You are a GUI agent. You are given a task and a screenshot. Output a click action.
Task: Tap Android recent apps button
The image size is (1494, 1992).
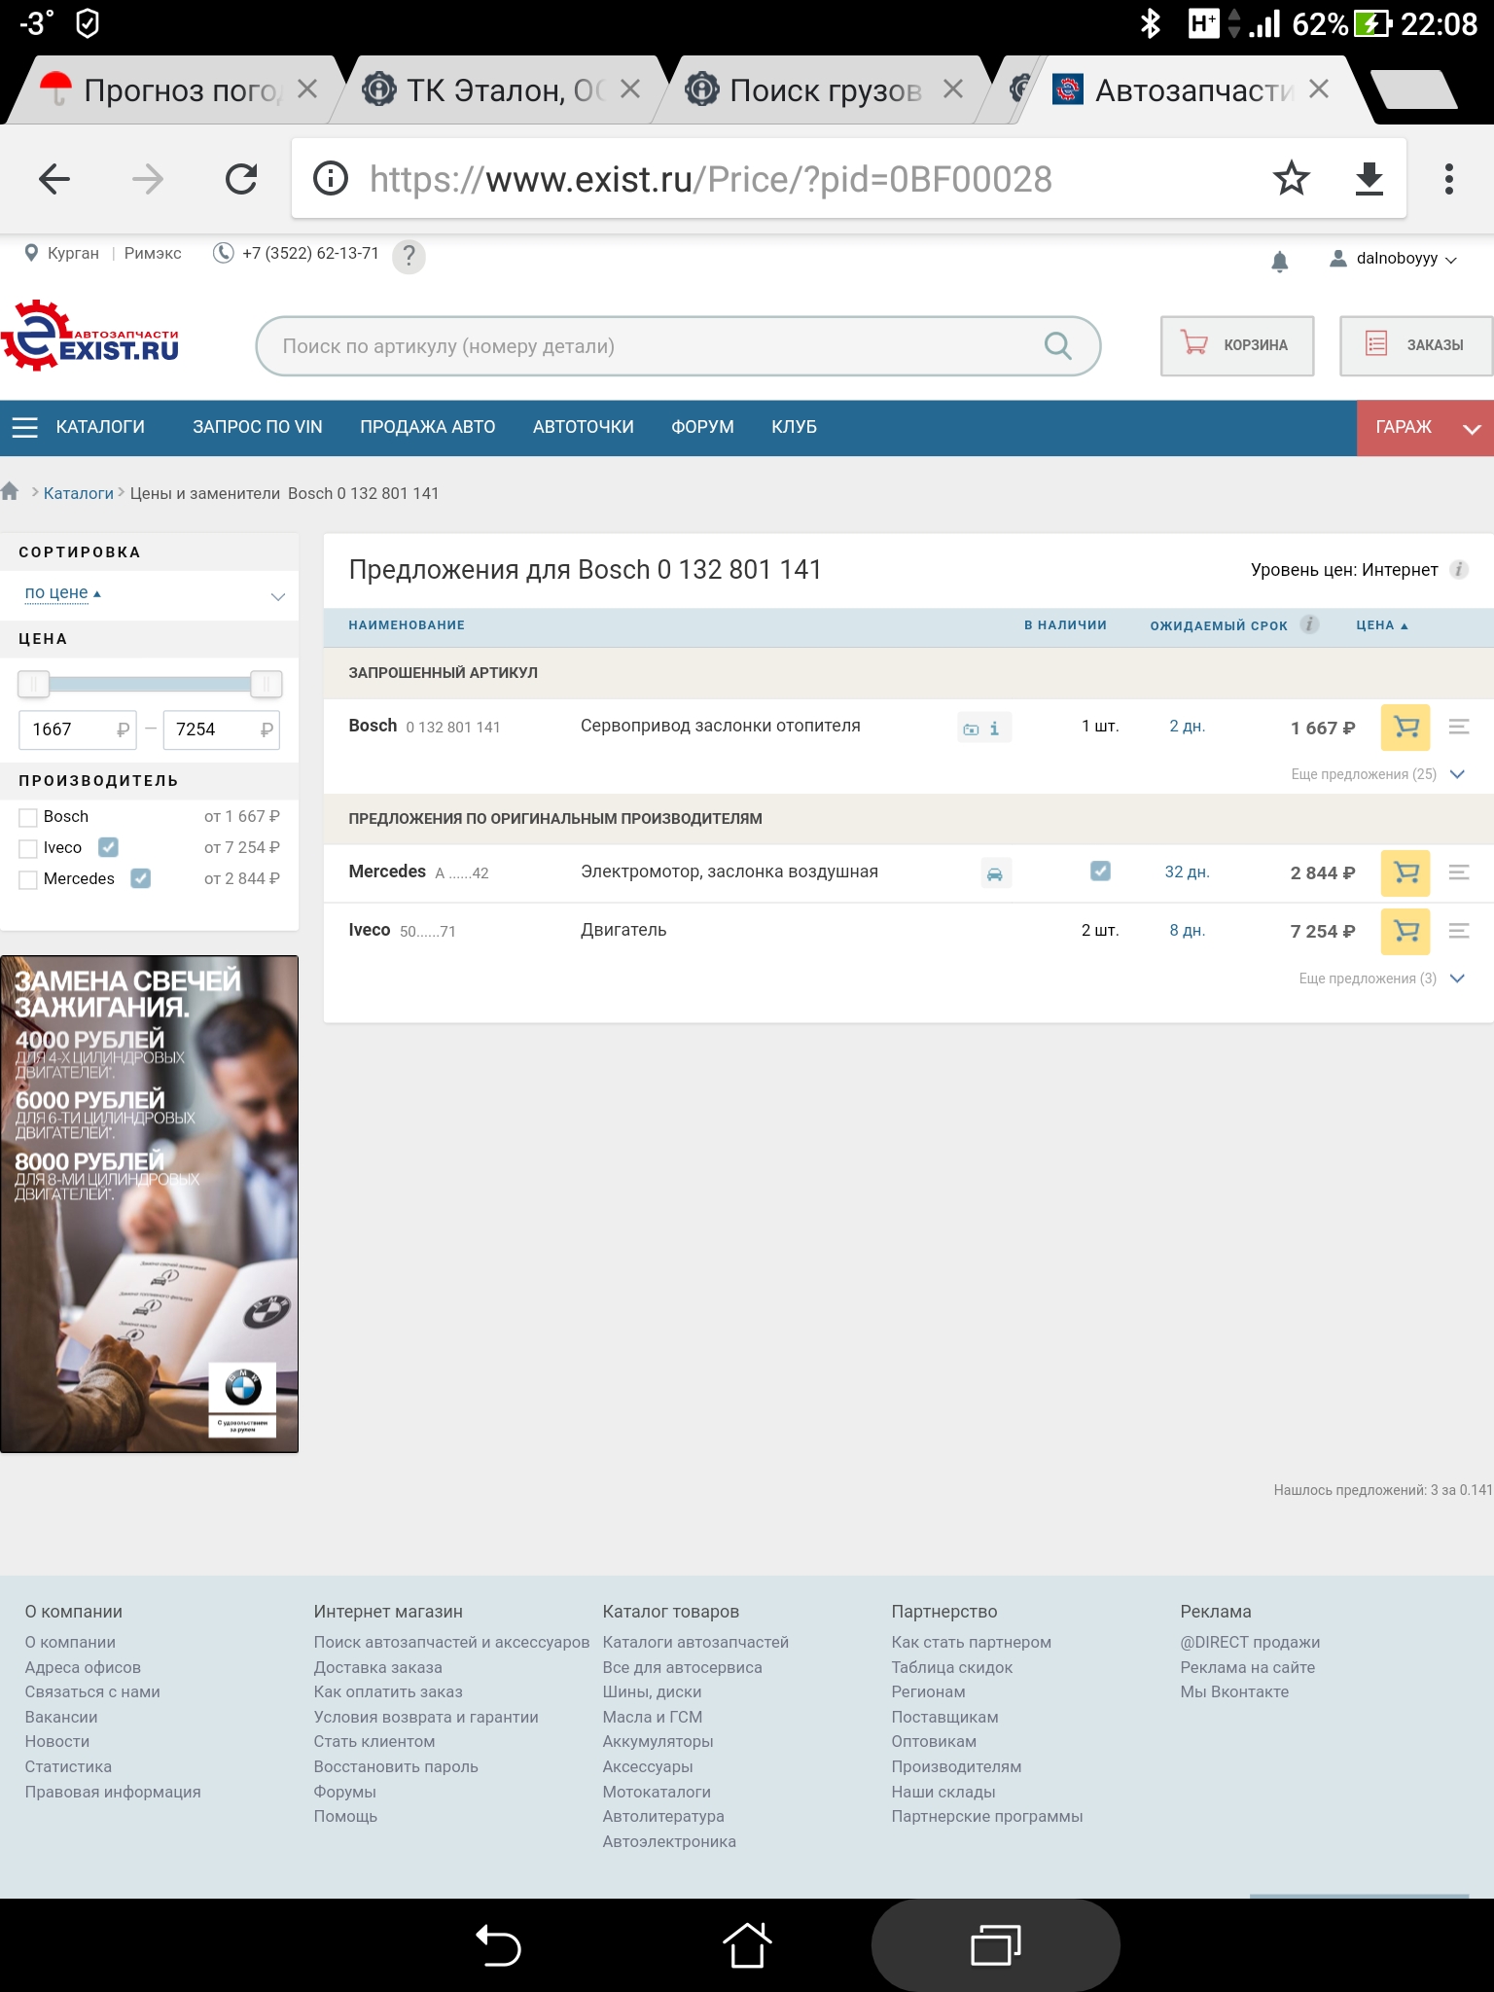click(x=996, y=1945)
